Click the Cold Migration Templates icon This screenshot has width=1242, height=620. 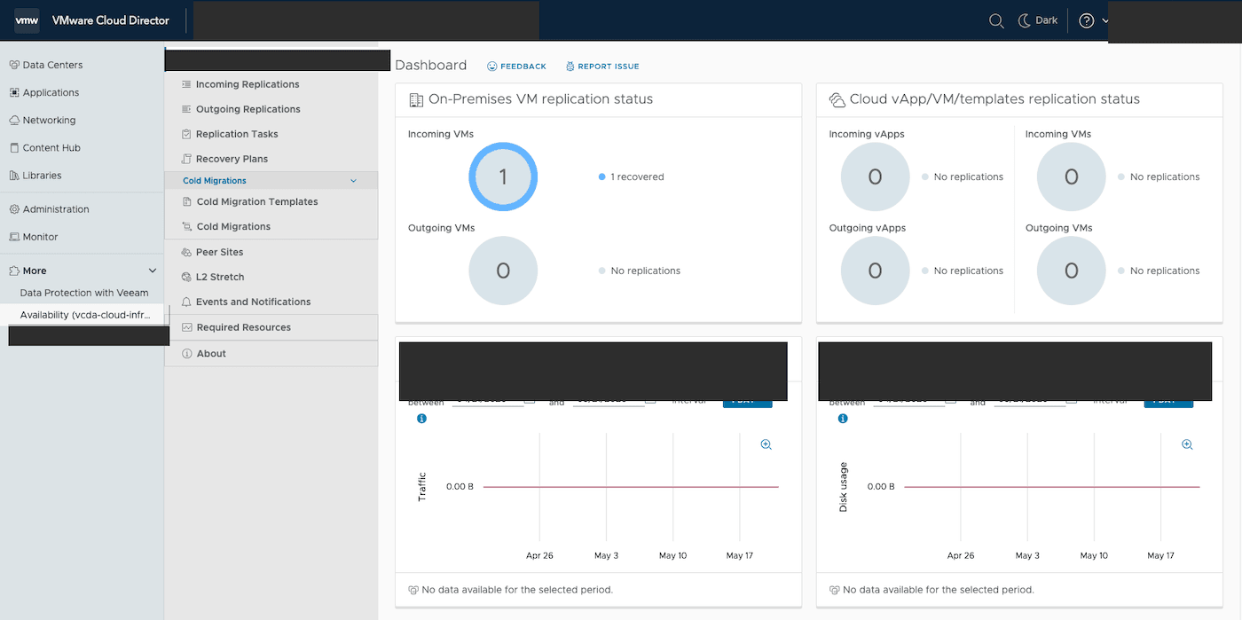186,201
